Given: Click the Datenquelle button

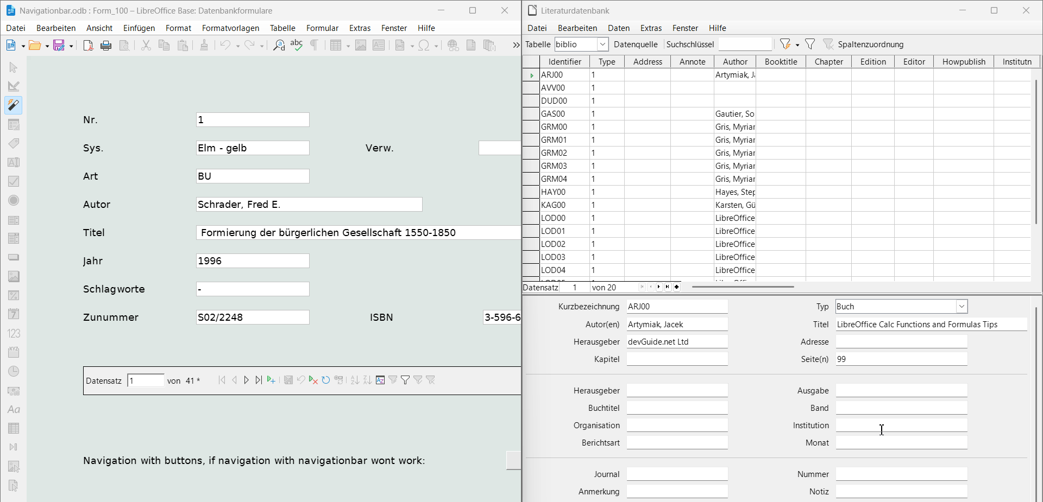Looking at the screenshot, I should (x=636, y=45).
